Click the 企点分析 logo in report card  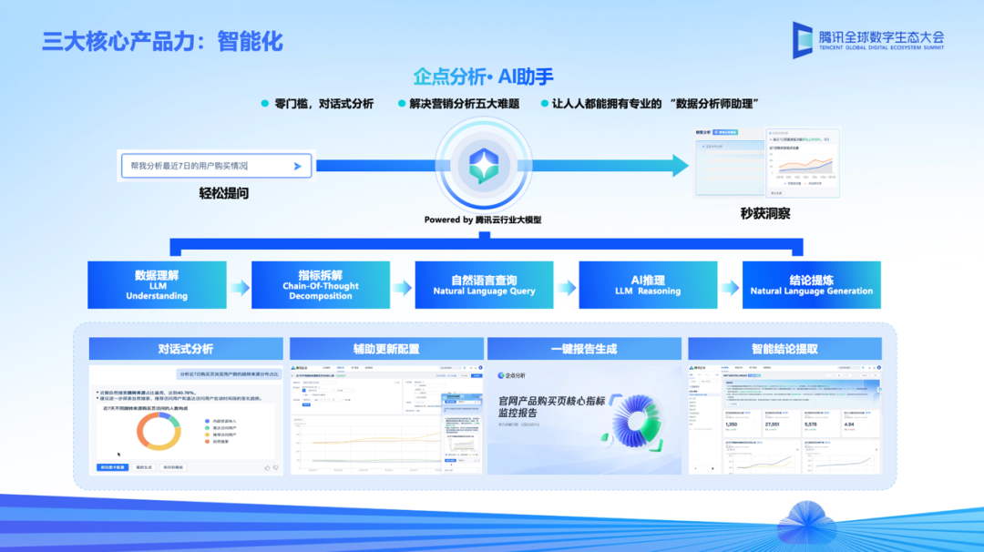(x=511, y=375)
